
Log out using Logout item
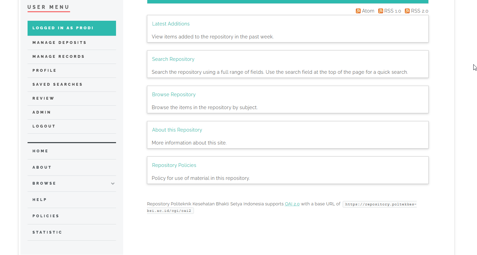pos(44,126)
